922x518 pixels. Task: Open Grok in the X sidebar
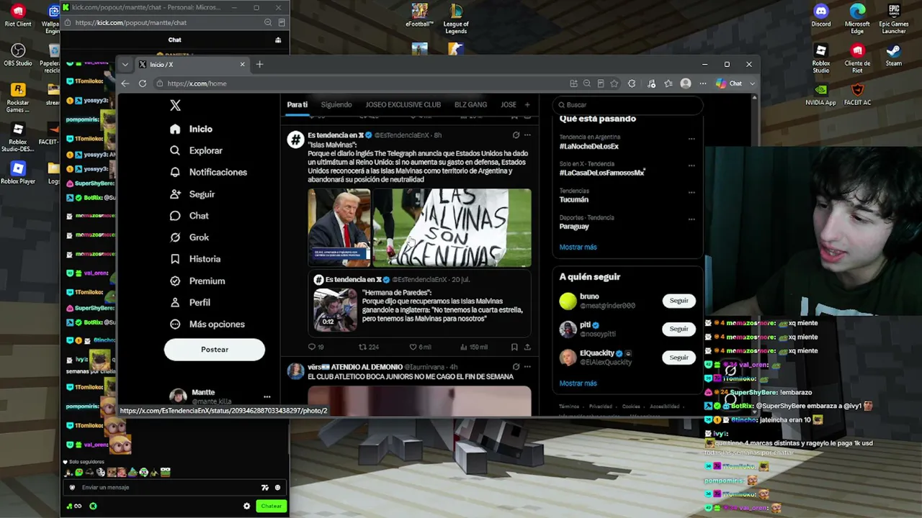(190, 237)
